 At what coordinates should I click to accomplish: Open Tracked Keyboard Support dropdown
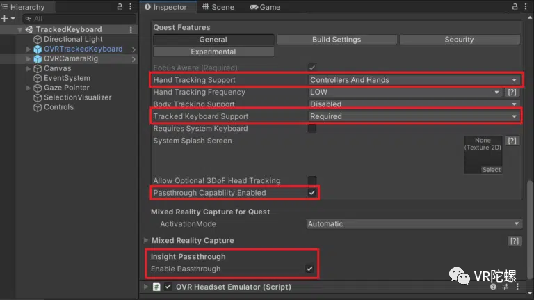pyautogui.click(x=414, y=116)
